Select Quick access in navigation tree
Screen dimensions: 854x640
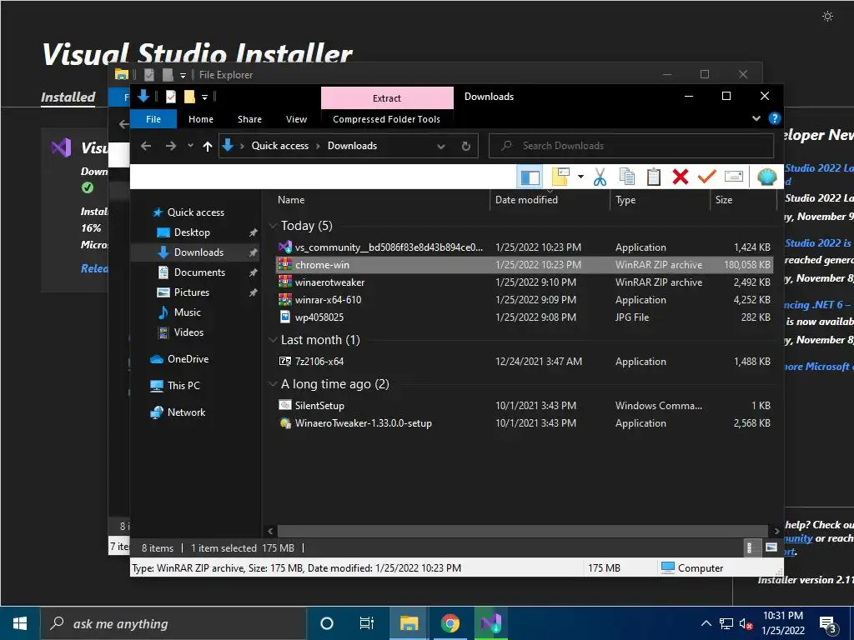[195, 212]
